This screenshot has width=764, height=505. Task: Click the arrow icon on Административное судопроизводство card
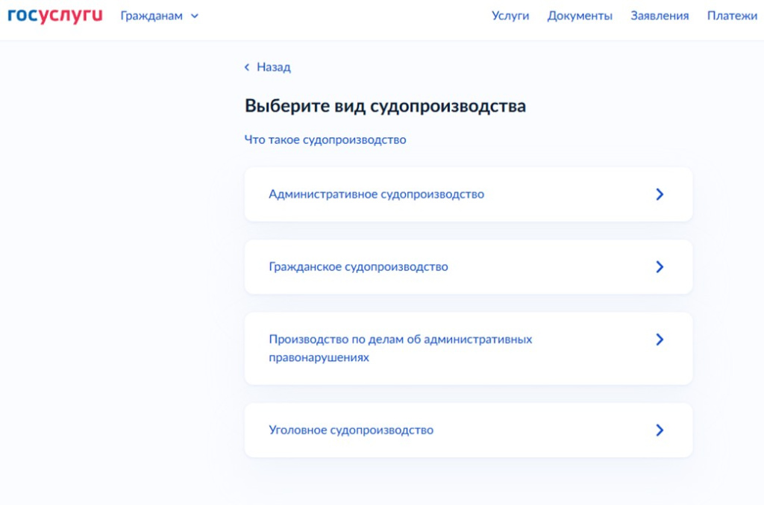pos(660,194)
